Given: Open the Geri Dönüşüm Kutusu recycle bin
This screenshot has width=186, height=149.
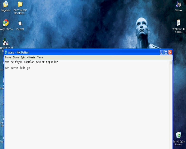Looking at the screenshot, I should (178, 135).
